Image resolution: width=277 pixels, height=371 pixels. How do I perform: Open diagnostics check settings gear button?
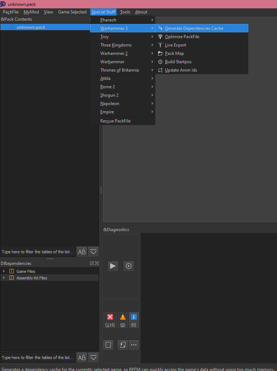[129, 266]
